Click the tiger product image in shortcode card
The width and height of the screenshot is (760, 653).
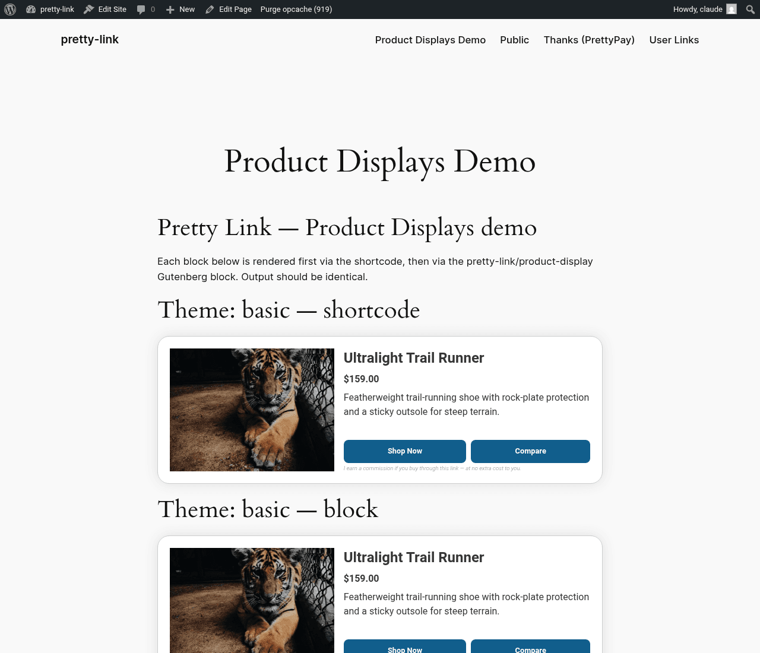pyautogui.click(x=252, y=410)
